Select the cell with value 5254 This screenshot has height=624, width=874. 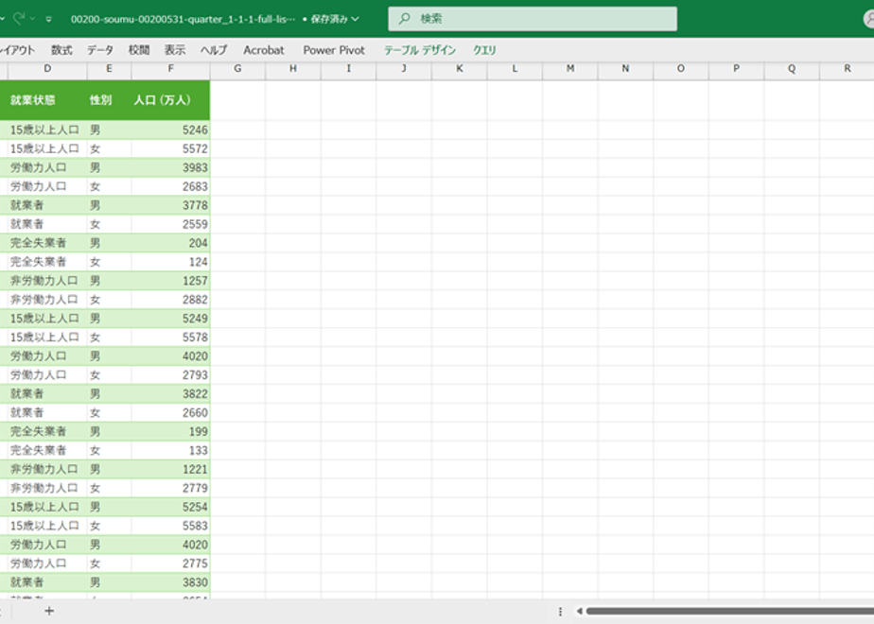pos(170,507)
